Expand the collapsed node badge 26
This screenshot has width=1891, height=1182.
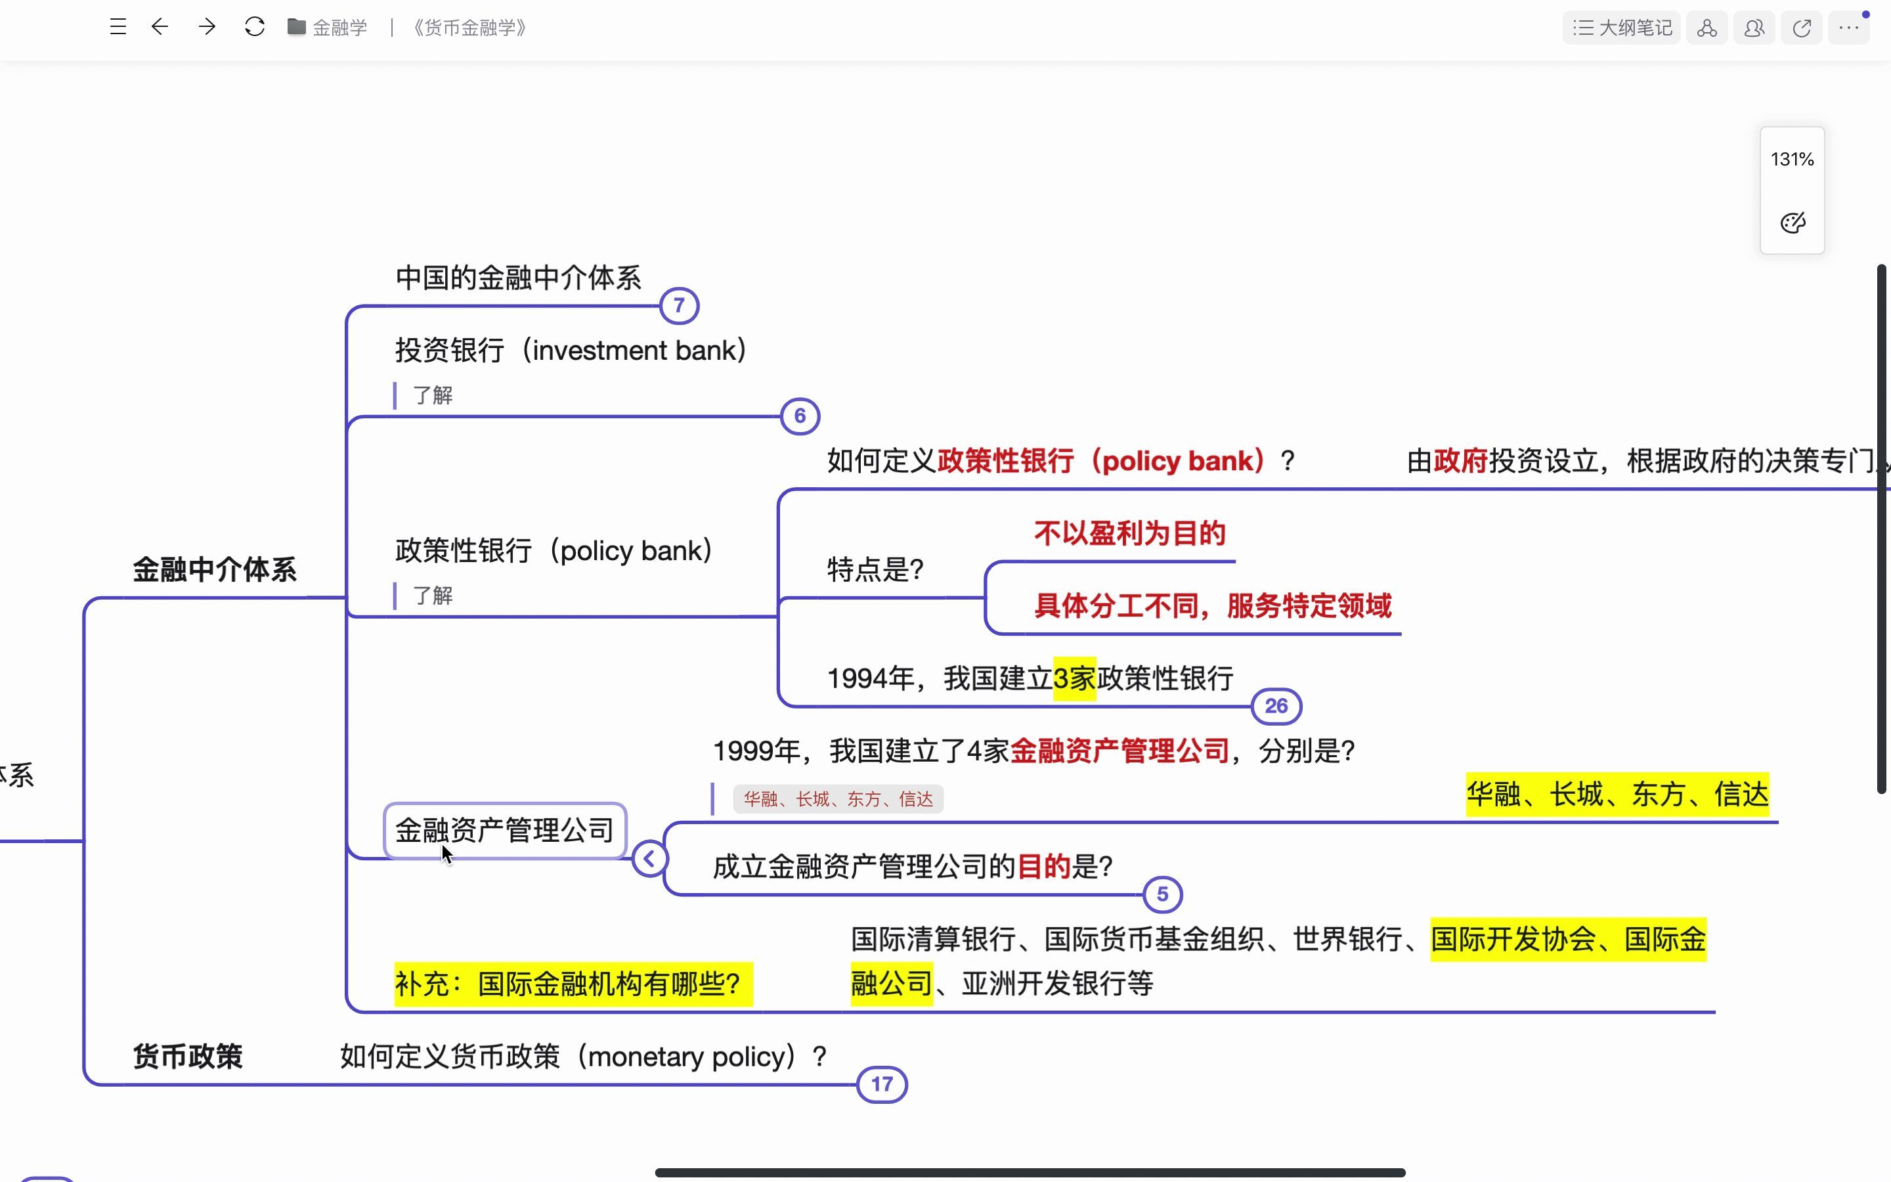[1276, 706]
